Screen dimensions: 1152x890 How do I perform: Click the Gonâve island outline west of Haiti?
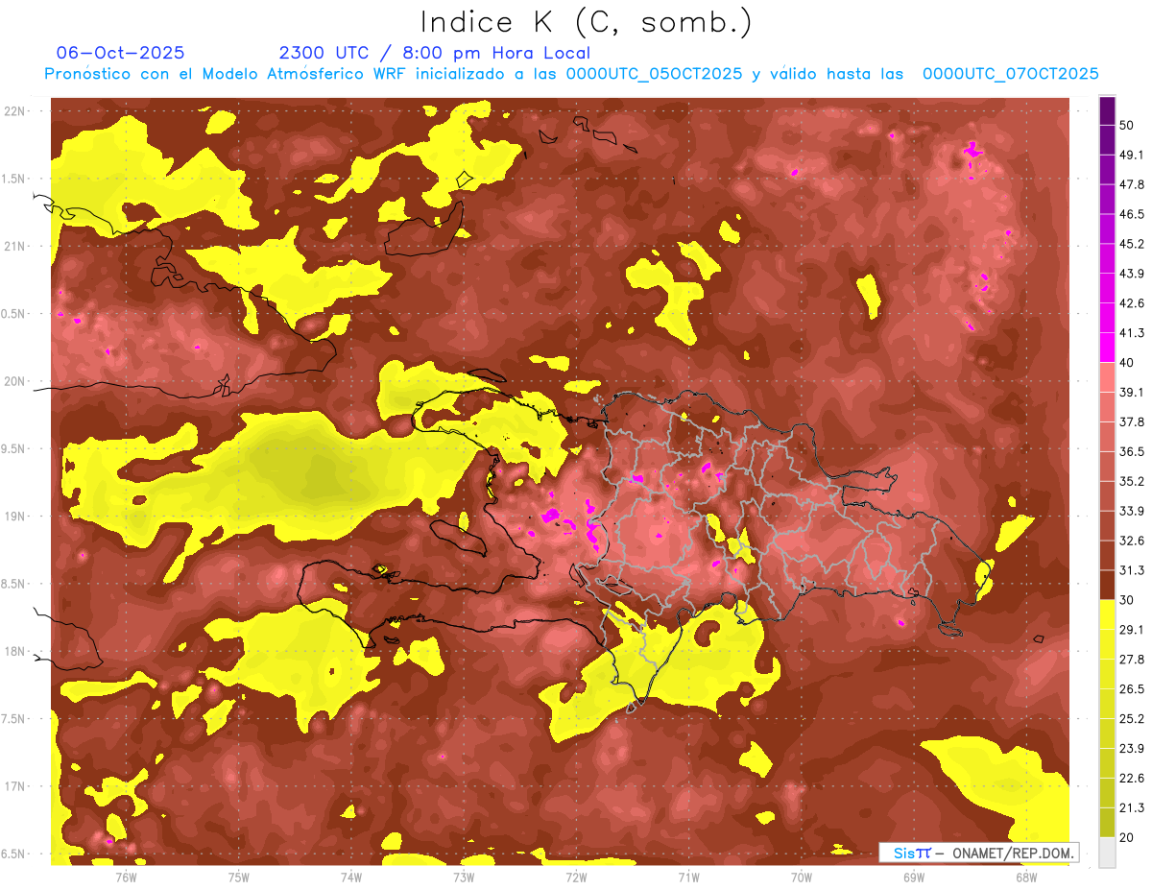(461, 535)
